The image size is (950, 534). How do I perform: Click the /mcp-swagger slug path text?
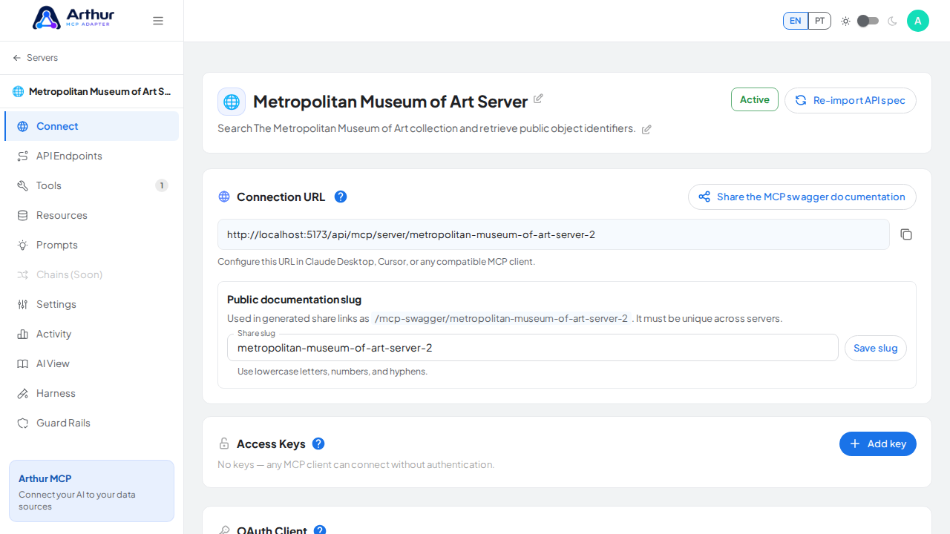(501, 318)
